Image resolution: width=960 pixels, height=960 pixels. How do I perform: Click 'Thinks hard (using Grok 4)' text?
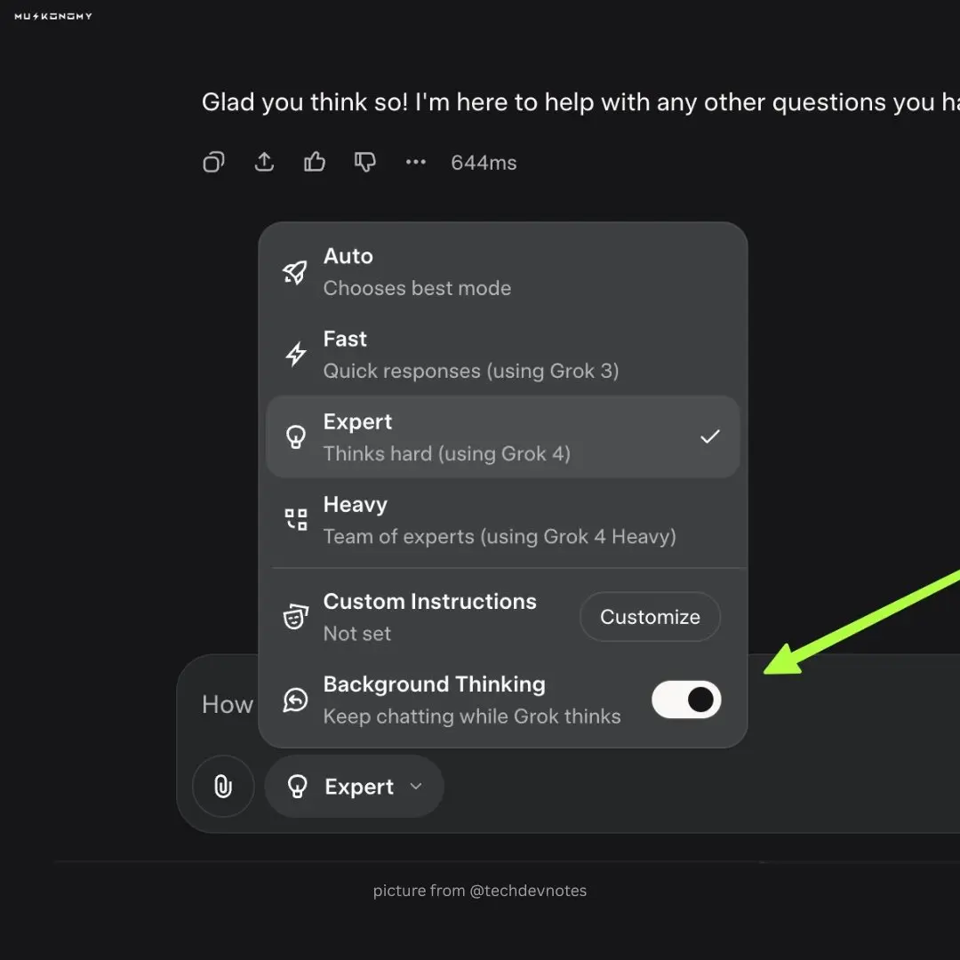click(x=447, y=453)
